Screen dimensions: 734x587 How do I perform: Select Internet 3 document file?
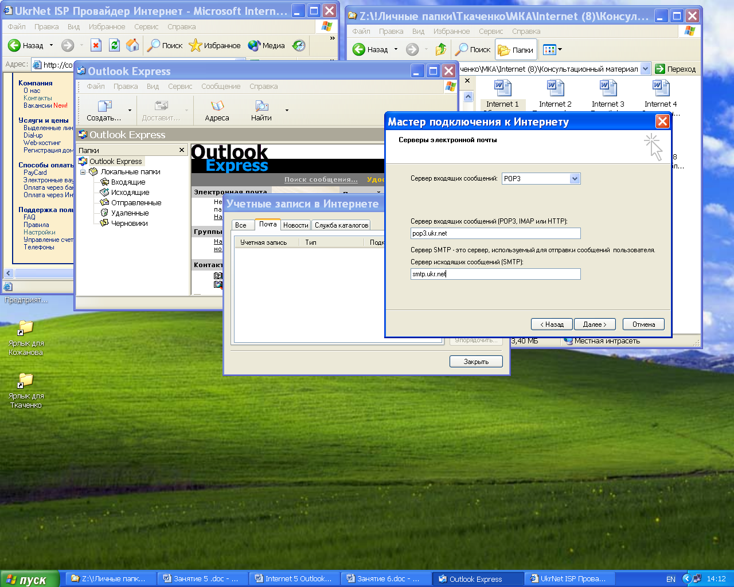(608, 93)
